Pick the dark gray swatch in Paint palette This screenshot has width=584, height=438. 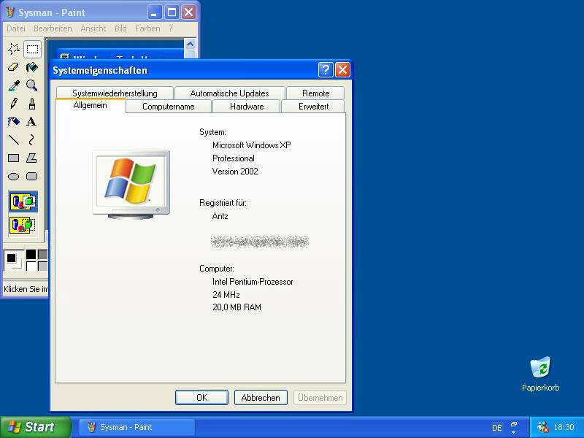tap(42, 254)
